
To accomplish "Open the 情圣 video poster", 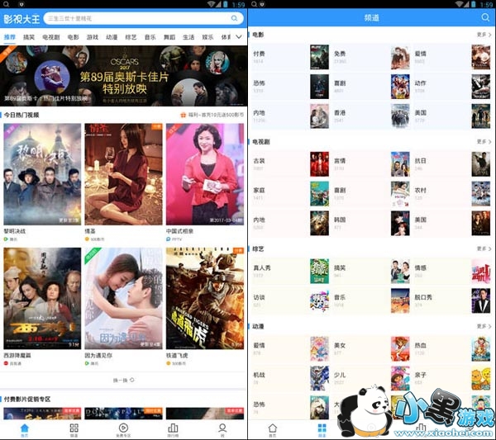I will pos(123,174).
